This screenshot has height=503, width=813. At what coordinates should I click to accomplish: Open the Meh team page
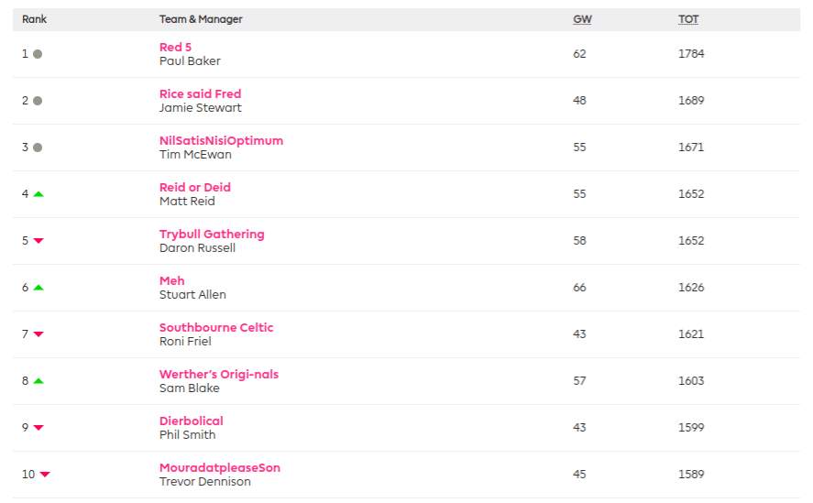click(172, 280)
